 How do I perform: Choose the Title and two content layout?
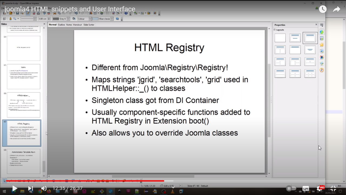pos(280,50)
